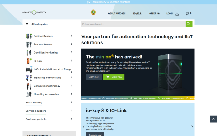This screenshot has height=136, width=217.
Task: Click the Signalling and operating icon
Action: [x=29, y=78]
